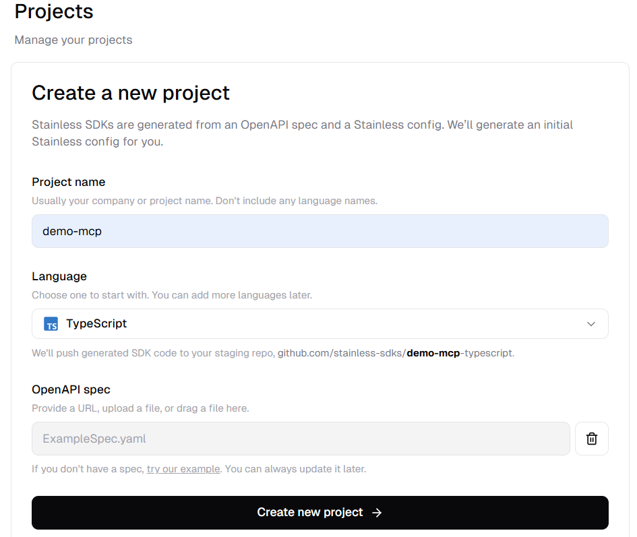Image resolution: width=637 pixels, height=537 pixels.
Task: Click the TypeScript TS logo icon
Action: point(51,323)
